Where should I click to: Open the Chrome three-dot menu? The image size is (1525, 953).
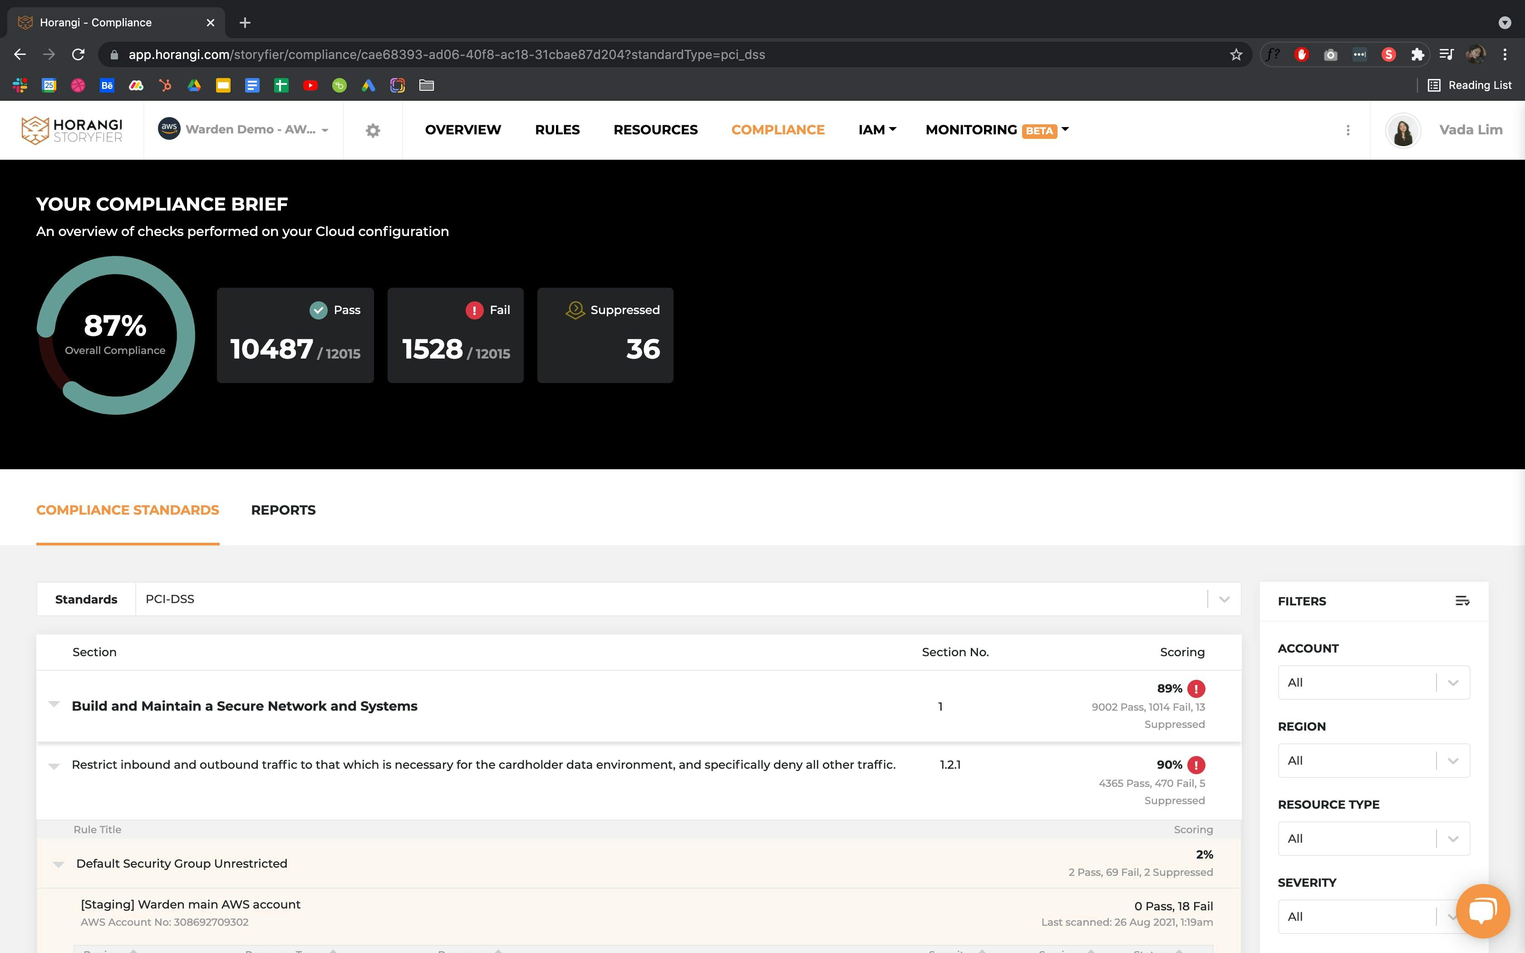(1505, 55)
